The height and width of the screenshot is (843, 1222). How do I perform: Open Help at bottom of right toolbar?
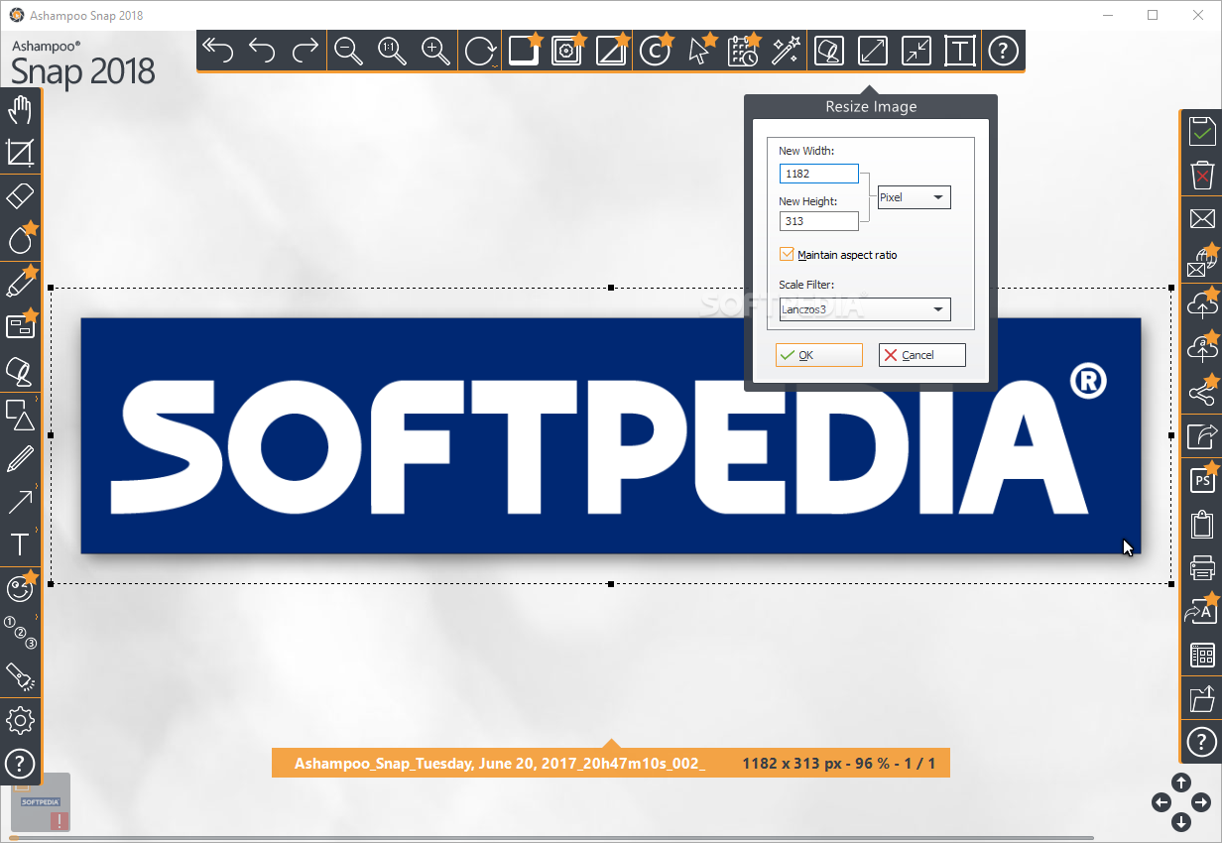click(x=1202, y=741)
